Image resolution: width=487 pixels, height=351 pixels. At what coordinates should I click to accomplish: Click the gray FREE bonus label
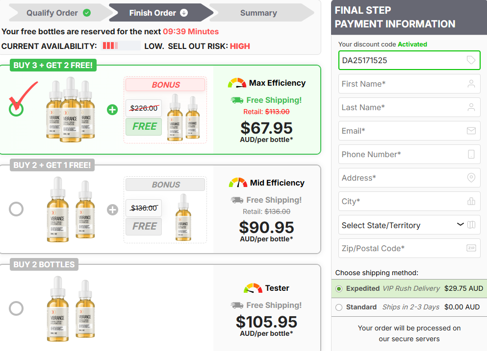pyautogui.click(x=144, y=226)
